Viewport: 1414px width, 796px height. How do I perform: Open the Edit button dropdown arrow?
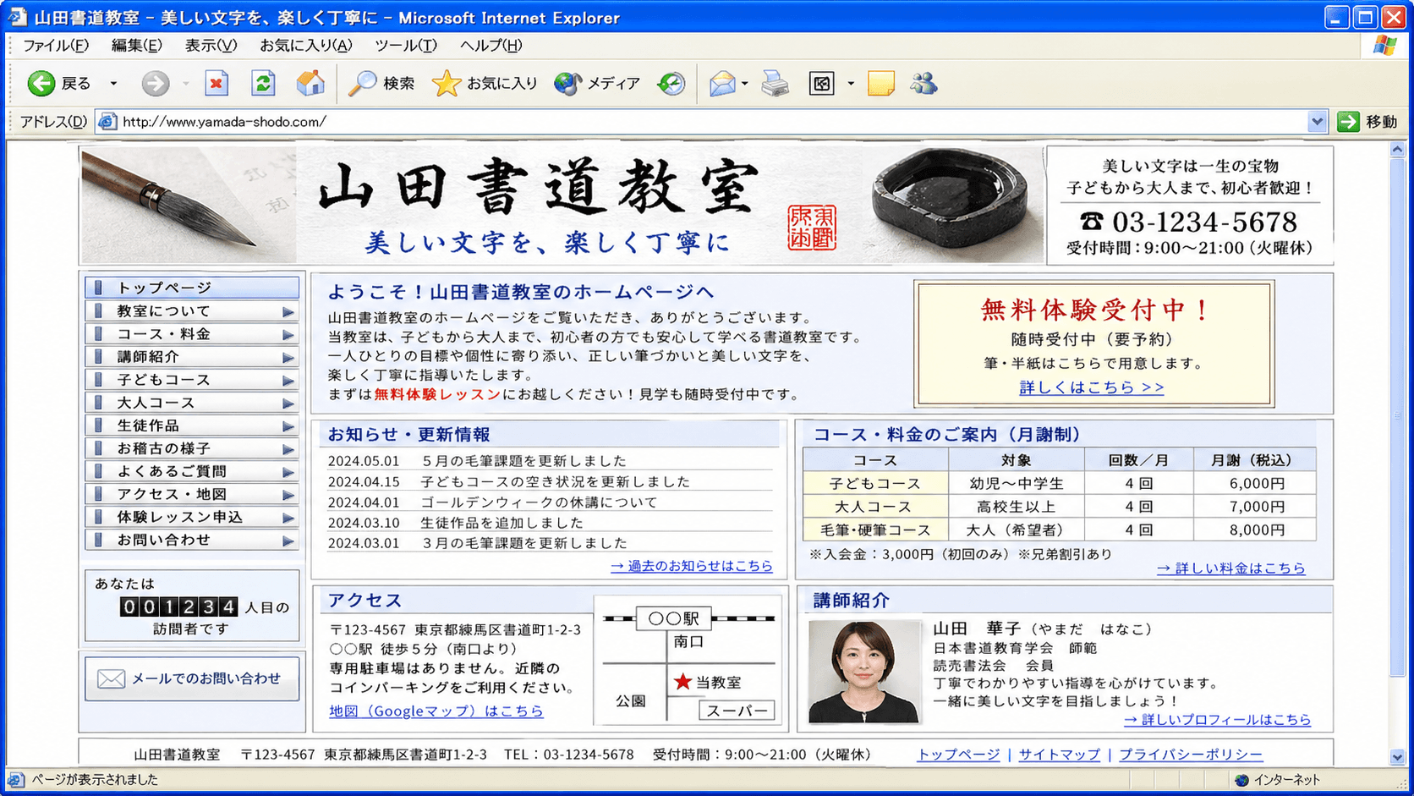click(851, 83)
